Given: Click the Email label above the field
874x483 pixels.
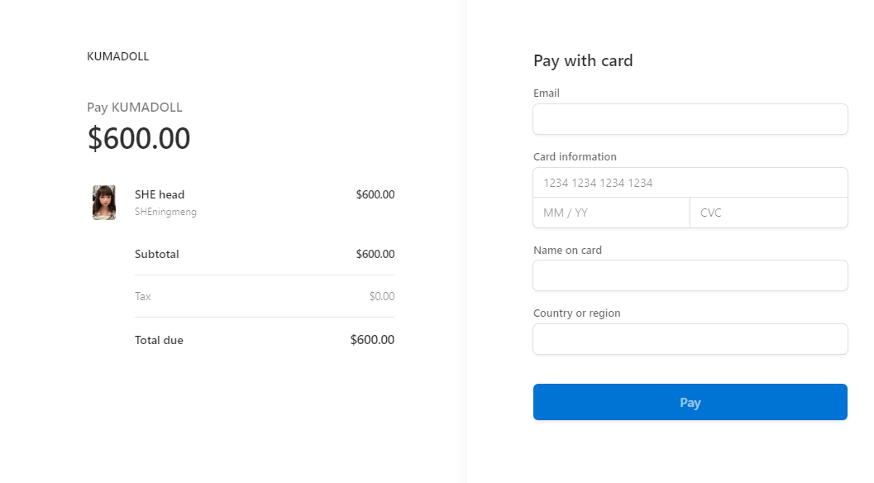Looking at the screenshot, I should (x=547, y=93).
